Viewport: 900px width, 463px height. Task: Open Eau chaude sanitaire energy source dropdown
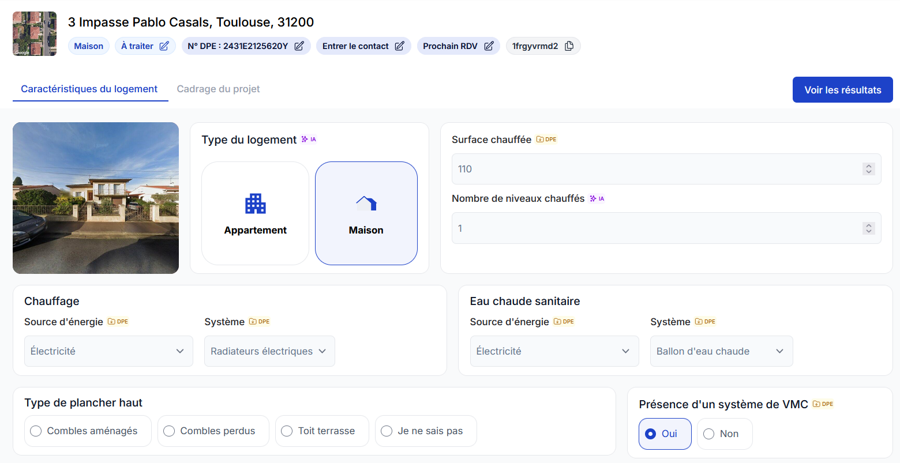(x=554, y=351)
